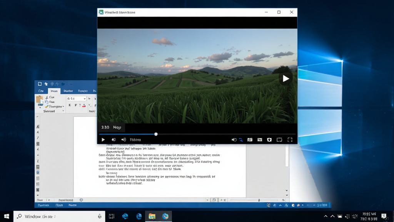Click the star badge icon in player controls
This screenshot has width=394, height=222.
pos(269,140)
